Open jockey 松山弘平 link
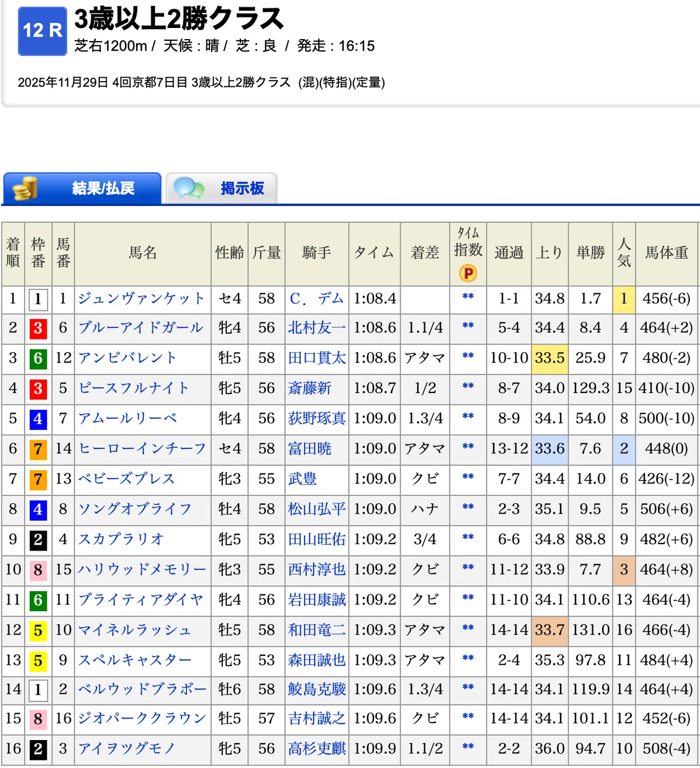The image size is (700, 768). (317, 509)
